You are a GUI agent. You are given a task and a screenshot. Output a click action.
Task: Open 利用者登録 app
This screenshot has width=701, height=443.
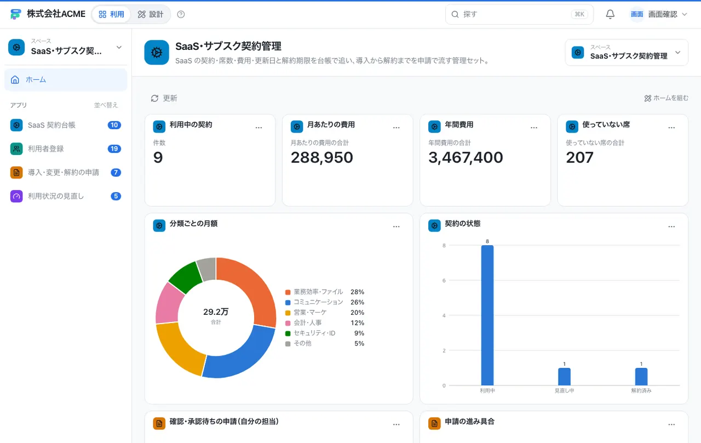coord(66,148)
